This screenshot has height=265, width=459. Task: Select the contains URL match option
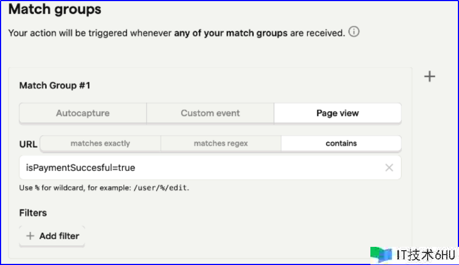click(341, 143)
